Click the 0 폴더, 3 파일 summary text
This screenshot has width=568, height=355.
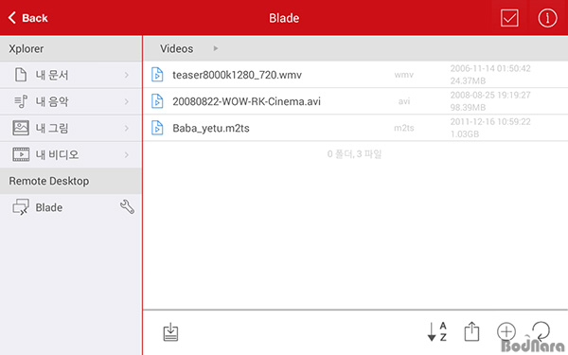[x=354, y=154]
